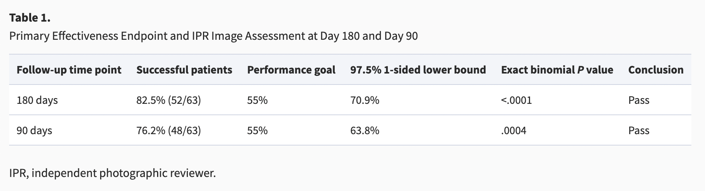The width and height of the screenshot is (705, 191).
Task: Click the 82.5% (52/63) cell
Action: (x=168, y=100)
